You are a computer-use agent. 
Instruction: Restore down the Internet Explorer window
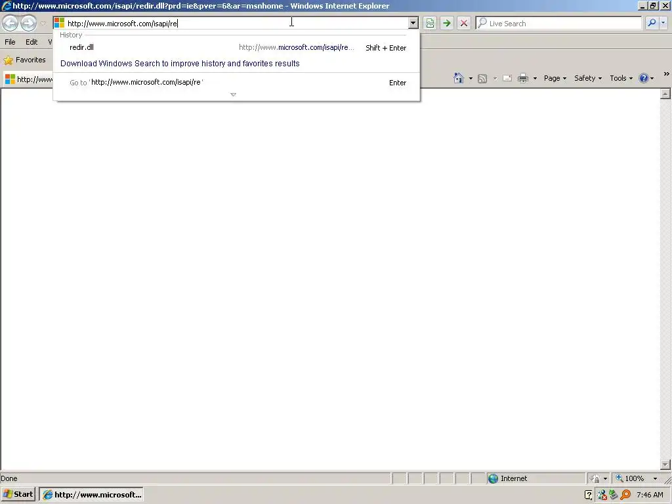click(653, 5)
